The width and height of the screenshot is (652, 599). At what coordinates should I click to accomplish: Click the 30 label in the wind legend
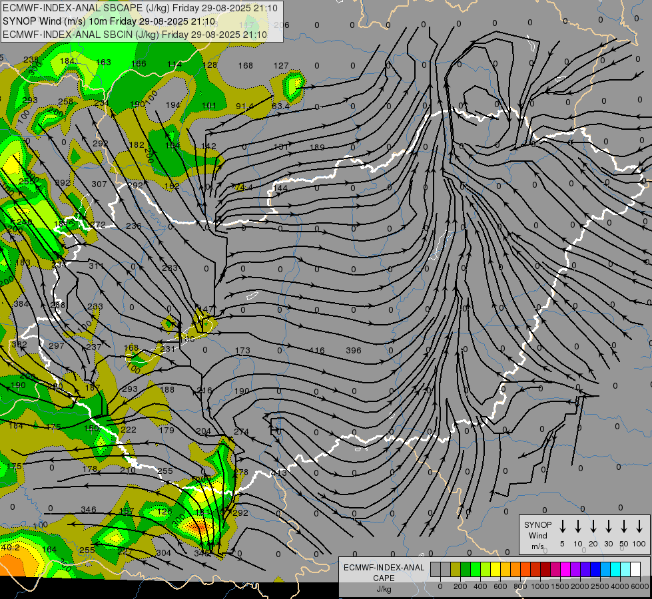[608, 544]
